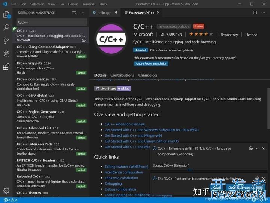Click the Live Share enabled badge
This screenshot has width=270, height=203.
pos(112,89)
